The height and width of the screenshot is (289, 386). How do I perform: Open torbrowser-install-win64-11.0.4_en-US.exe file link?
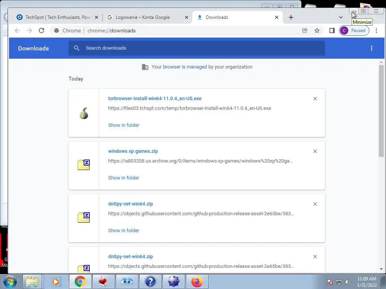155,98
